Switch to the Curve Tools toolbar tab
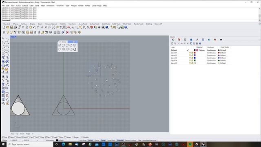The width and height of the screenshot is (261, 147). point(83,24)
